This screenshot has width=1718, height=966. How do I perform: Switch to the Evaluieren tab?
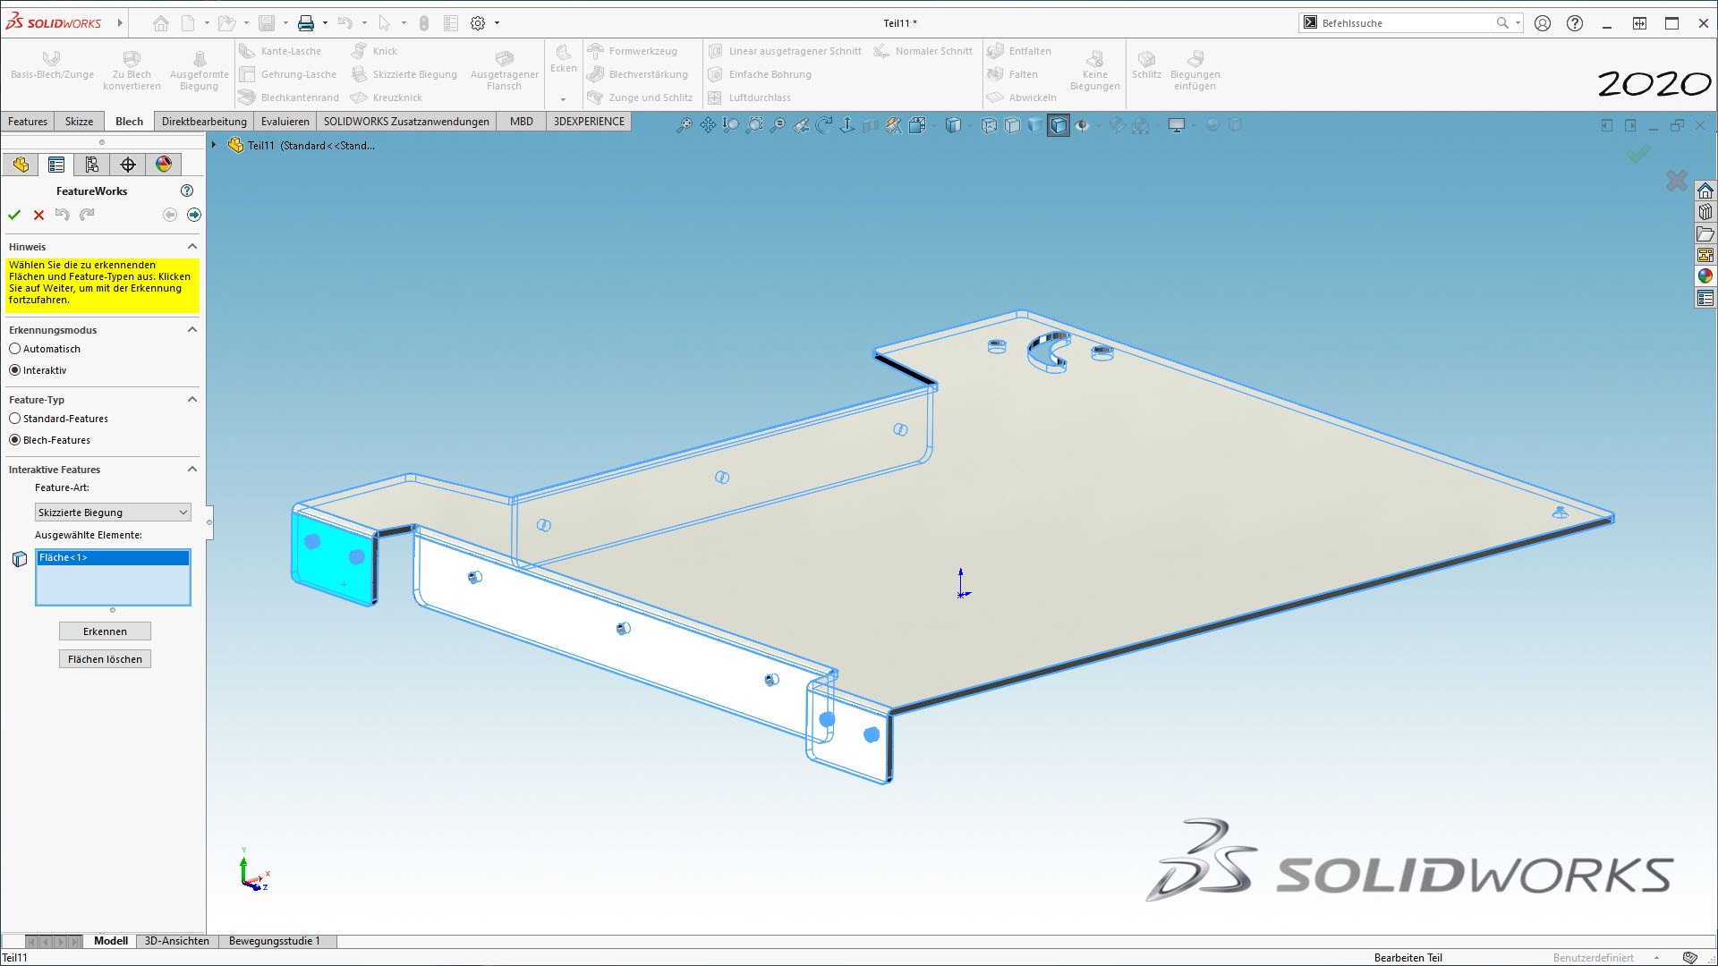point(285,122)
